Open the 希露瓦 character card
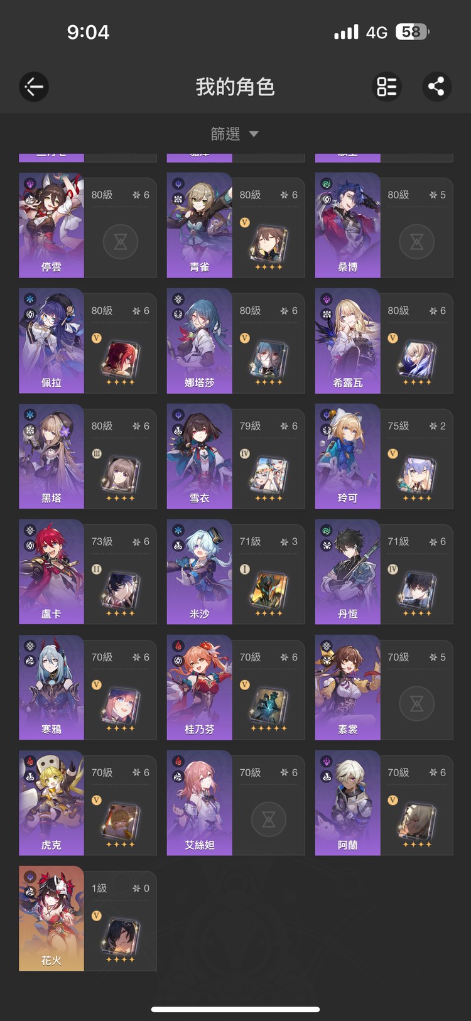The image size is (471, 1021). 384,341
